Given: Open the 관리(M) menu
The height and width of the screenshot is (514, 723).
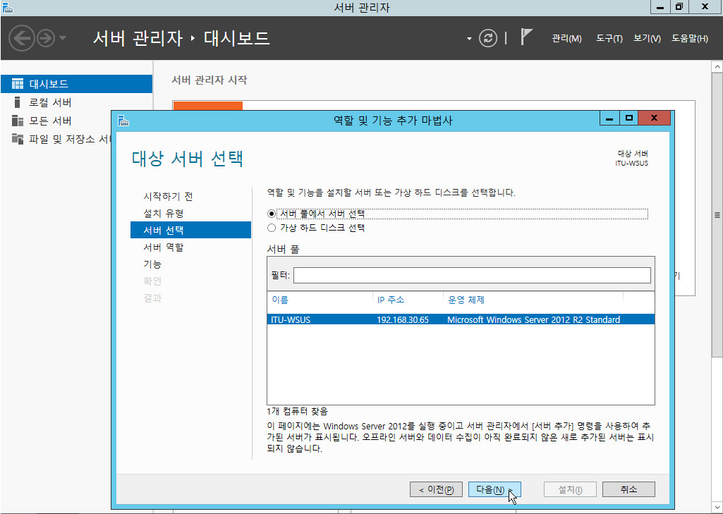Looking at the screenshot, I should 566,38.
